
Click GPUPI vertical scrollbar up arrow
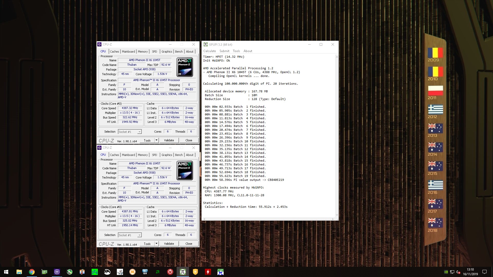coord(337,56)
